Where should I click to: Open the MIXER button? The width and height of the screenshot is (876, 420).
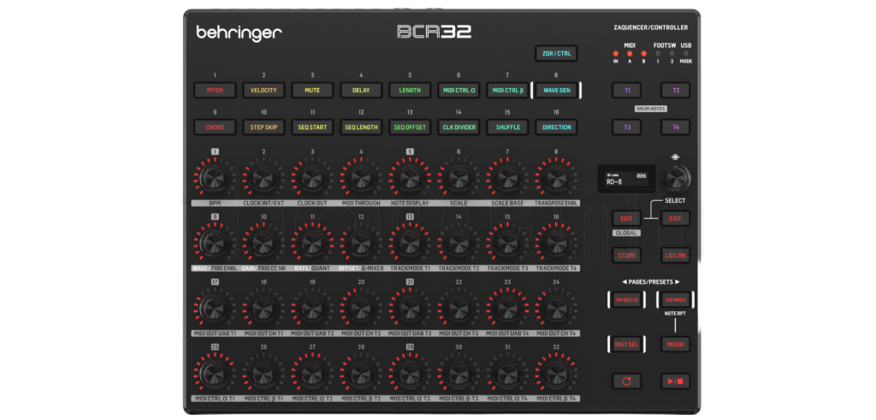(x=676, y=345)
